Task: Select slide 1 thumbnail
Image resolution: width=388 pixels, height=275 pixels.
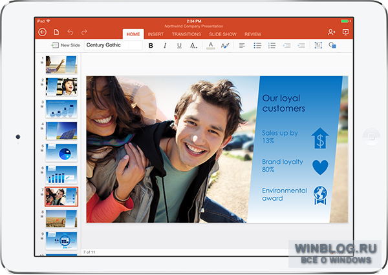Action: [x=61, y=65]
